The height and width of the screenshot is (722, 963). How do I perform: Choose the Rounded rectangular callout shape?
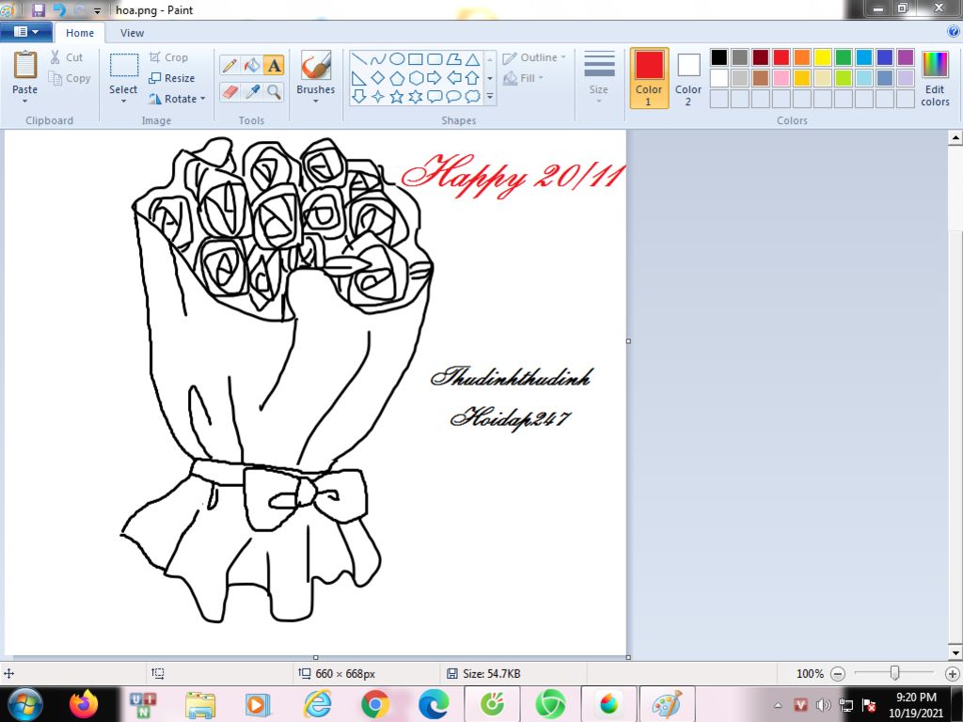[434, 97]
